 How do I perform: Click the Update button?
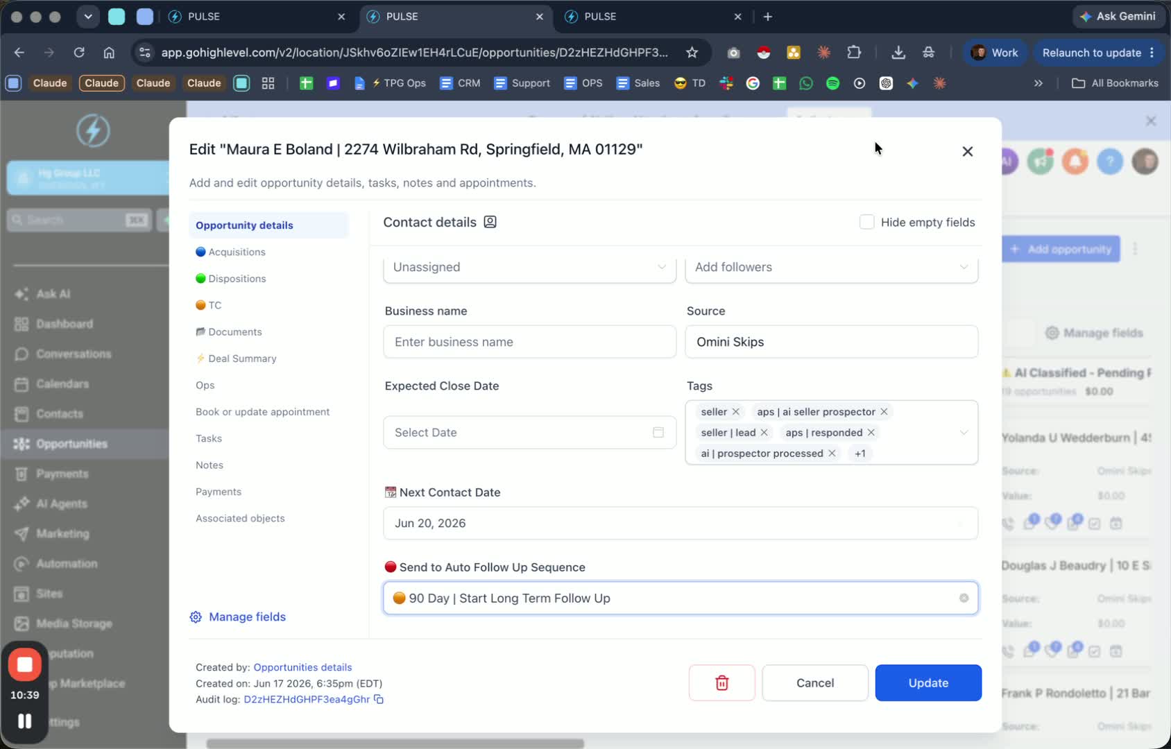tap(928, 683)
